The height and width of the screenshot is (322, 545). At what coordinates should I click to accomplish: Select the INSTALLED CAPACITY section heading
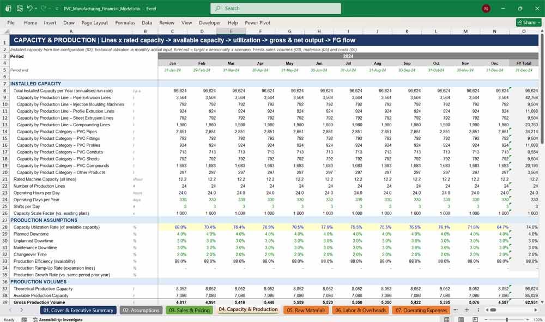[x=35, y=84]
